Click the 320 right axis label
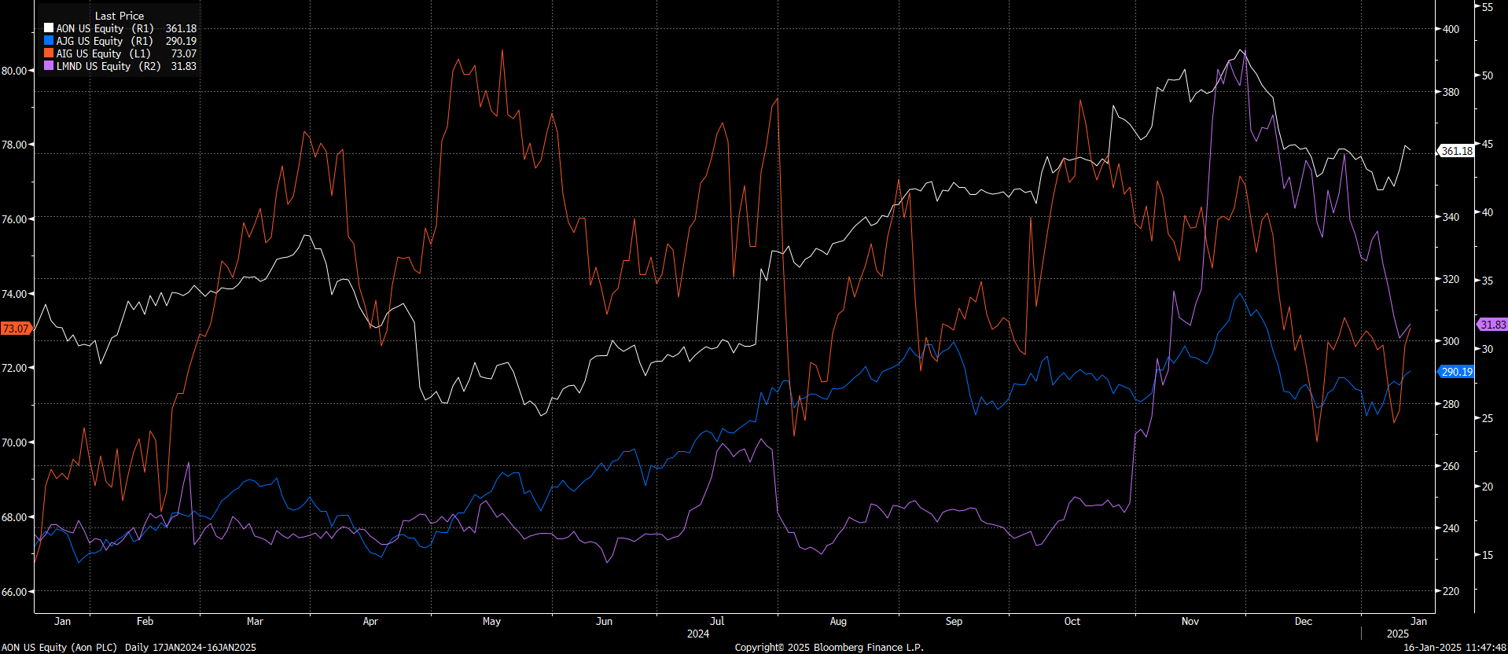The image size is (1508, 654). point(1451,279)
